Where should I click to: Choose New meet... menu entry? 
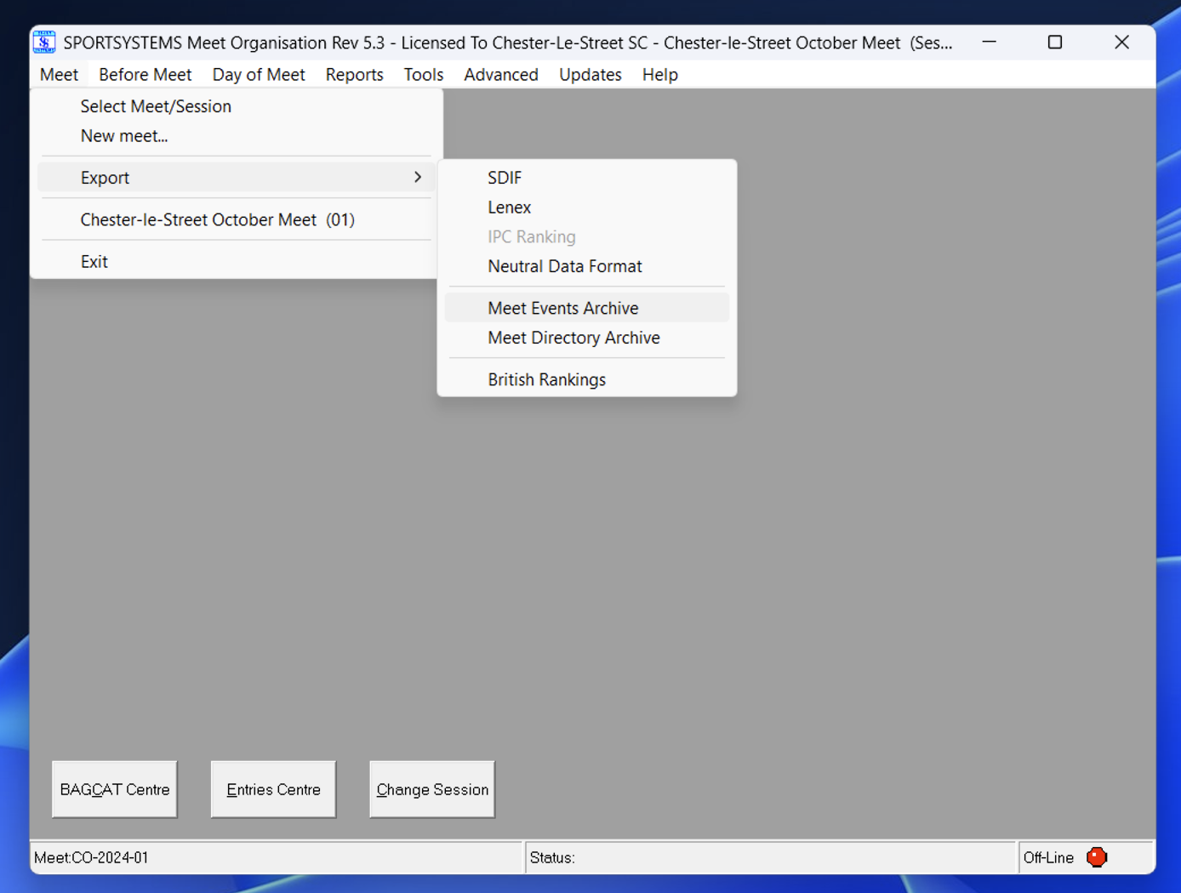point(236,136)
